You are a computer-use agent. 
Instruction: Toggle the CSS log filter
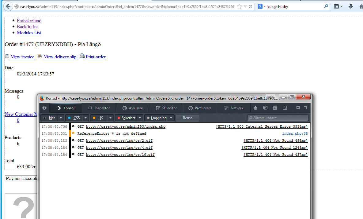(x=74, y=118)
